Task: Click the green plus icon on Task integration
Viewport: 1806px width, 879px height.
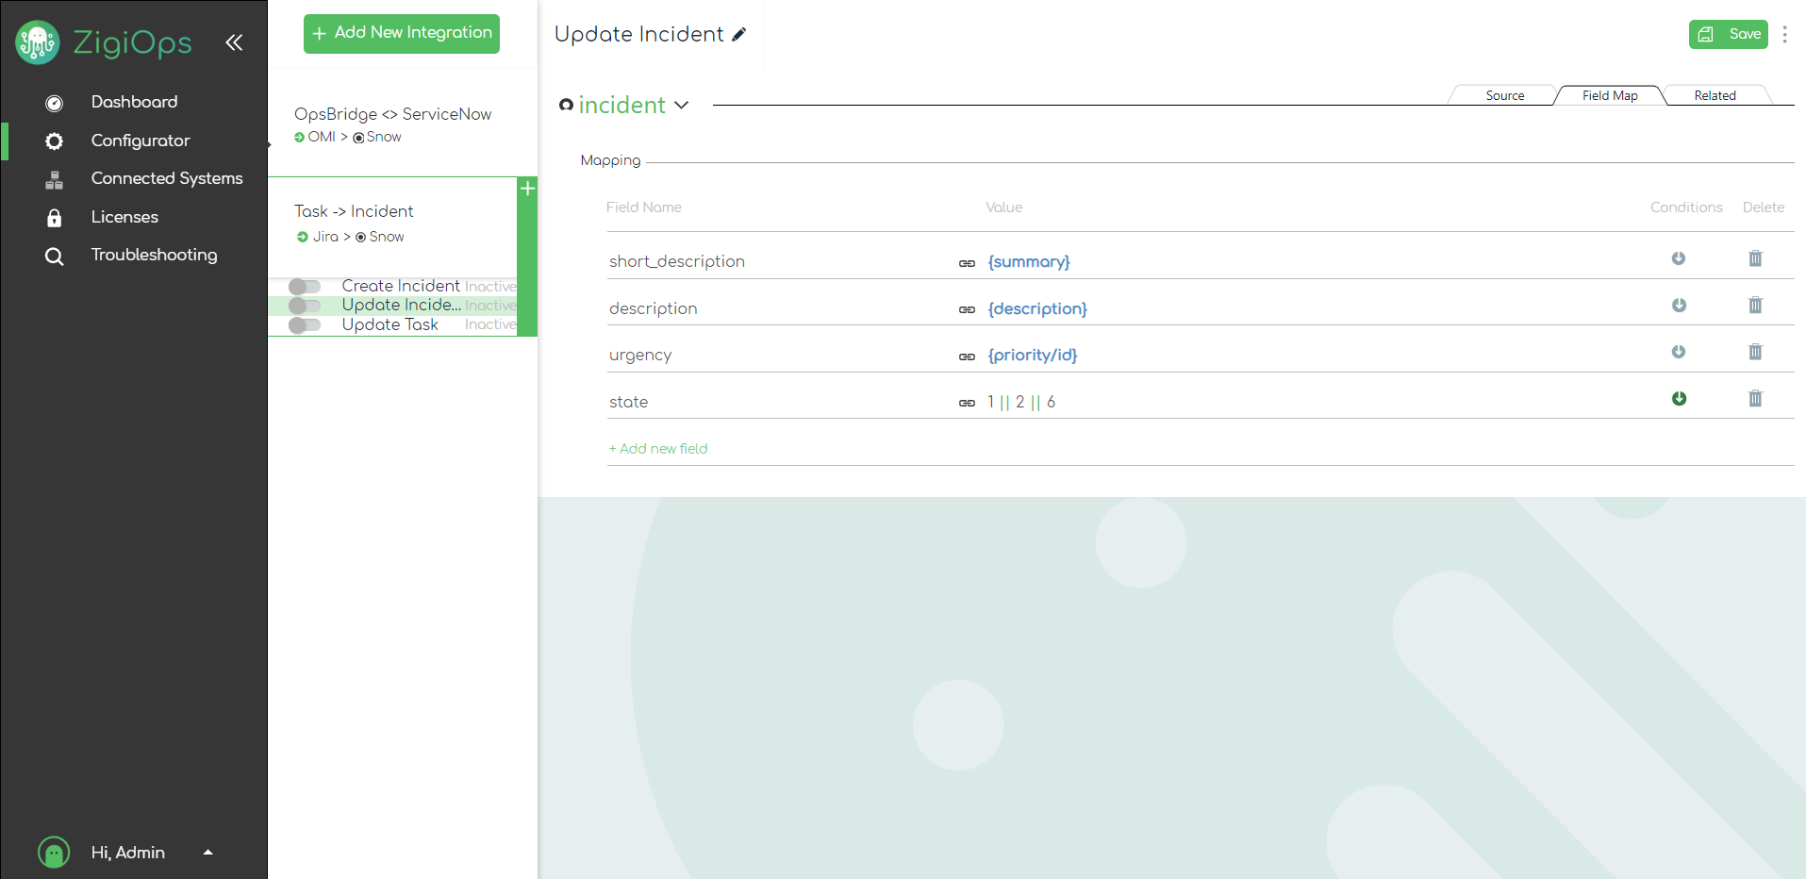Action: coord(527,189)
